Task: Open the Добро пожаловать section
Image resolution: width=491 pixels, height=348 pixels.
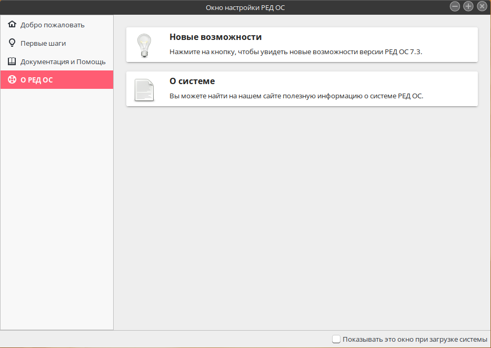Action: coord(57,25)
